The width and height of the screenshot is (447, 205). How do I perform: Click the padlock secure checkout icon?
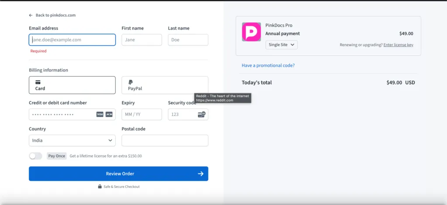pyautogui.click(x=100, y=187)
